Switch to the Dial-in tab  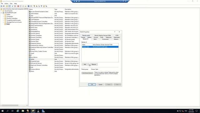click(95, 39)
